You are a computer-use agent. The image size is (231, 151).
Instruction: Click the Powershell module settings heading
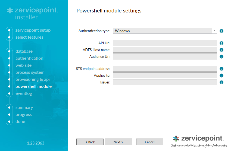pyautogui.click(x=109, y=11)
